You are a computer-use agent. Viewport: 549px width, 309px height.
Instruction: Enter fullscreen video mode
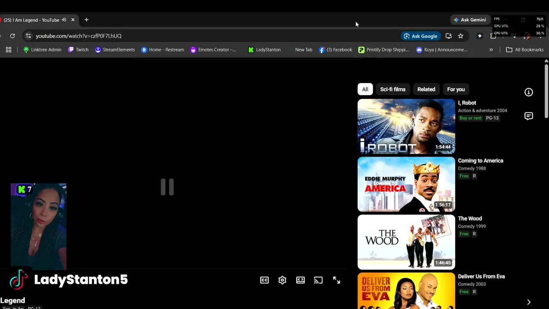point(336,280)
